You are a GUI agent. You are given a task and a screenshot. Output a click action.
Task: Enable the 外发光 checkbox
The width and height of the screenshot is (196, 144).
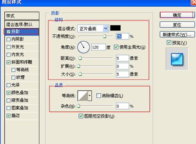[x=9, y=47]
